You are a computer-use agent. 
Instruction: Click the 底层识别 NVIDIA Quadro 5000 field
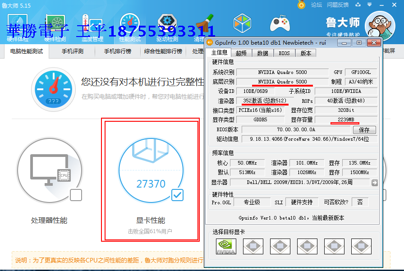pyautogui.click(x=282, y=82)
